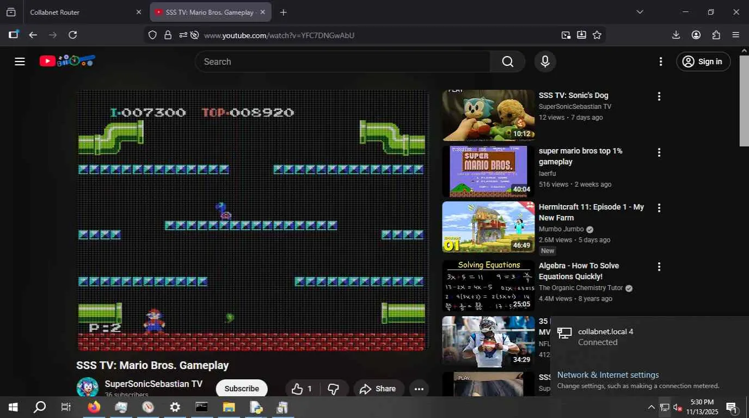This screenshot has height=418, width=749.
Task: Open the YouTube guide hamburger menu
Action: click(20, 62)
